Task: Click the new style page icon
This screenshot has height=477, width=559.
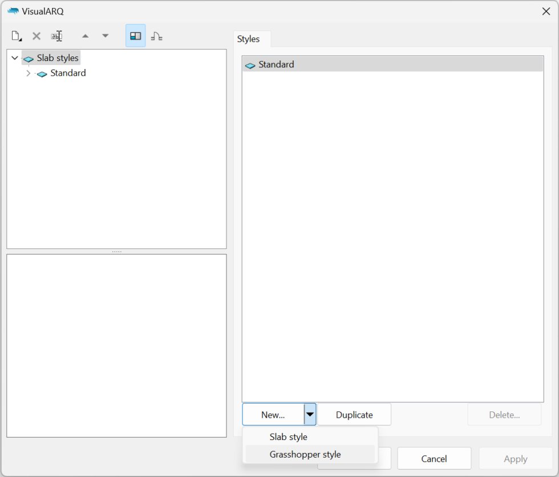Action: tap(17, 36)
